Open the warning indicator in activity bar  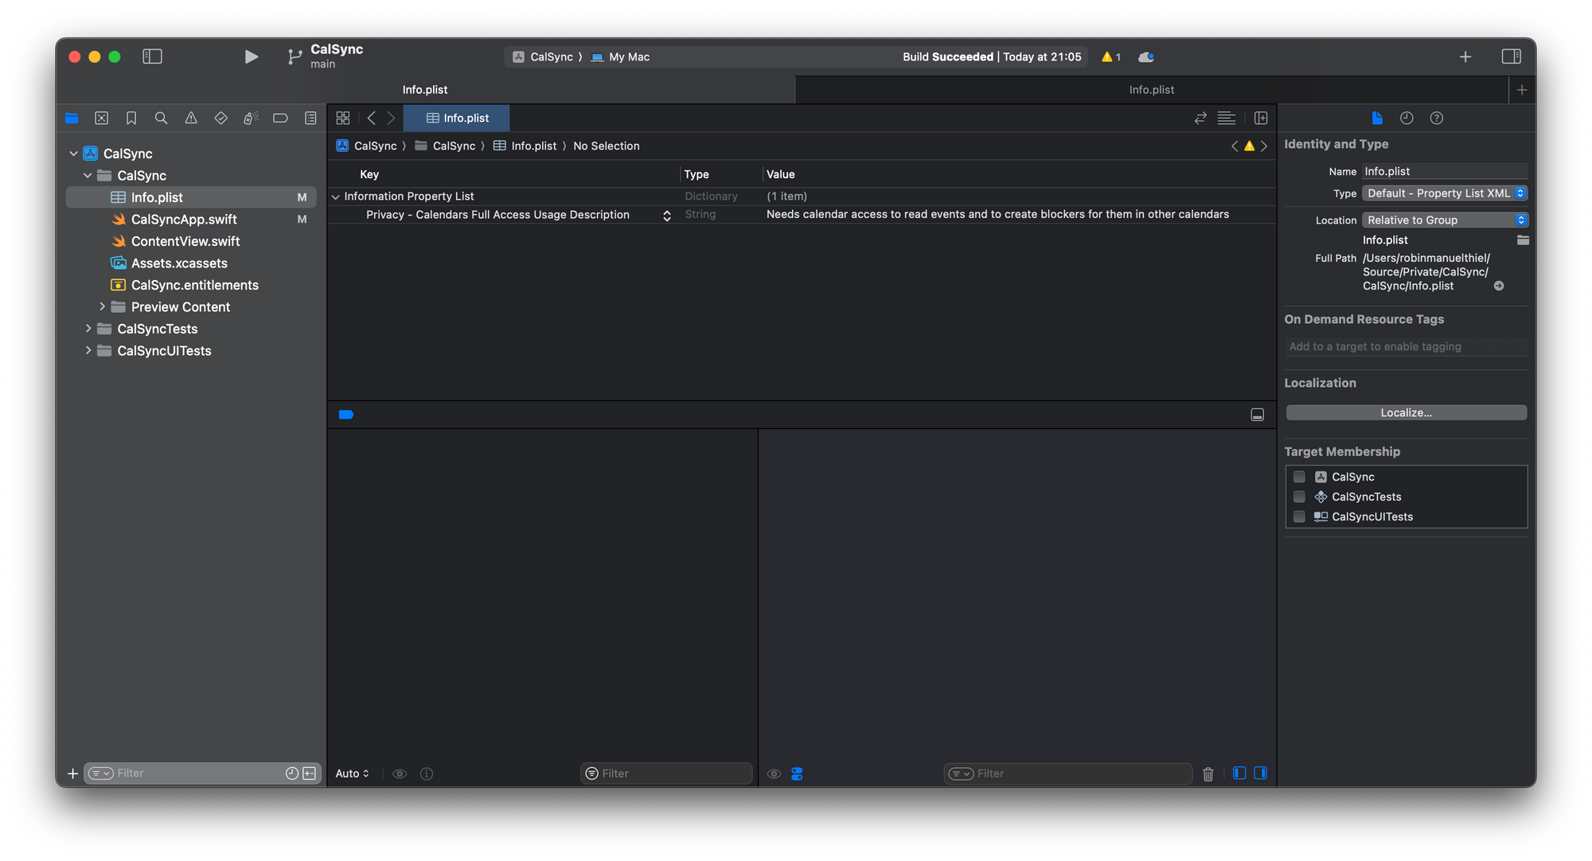point(1111,56)
